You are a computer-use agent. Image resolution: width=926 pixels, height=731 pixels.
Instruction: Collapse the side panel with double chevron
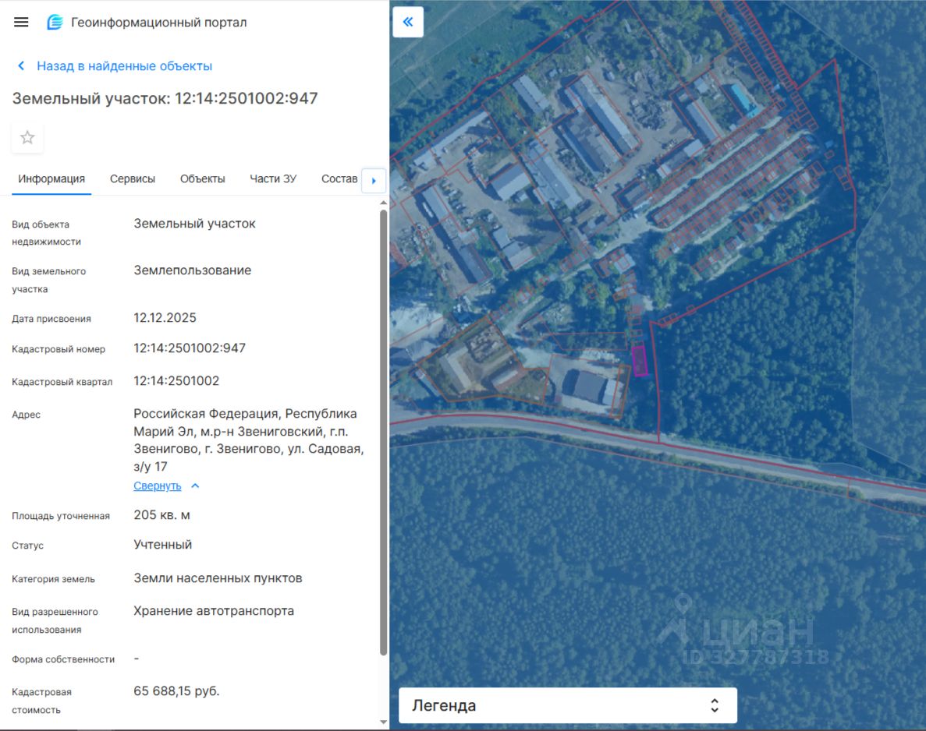click(408, 22)
